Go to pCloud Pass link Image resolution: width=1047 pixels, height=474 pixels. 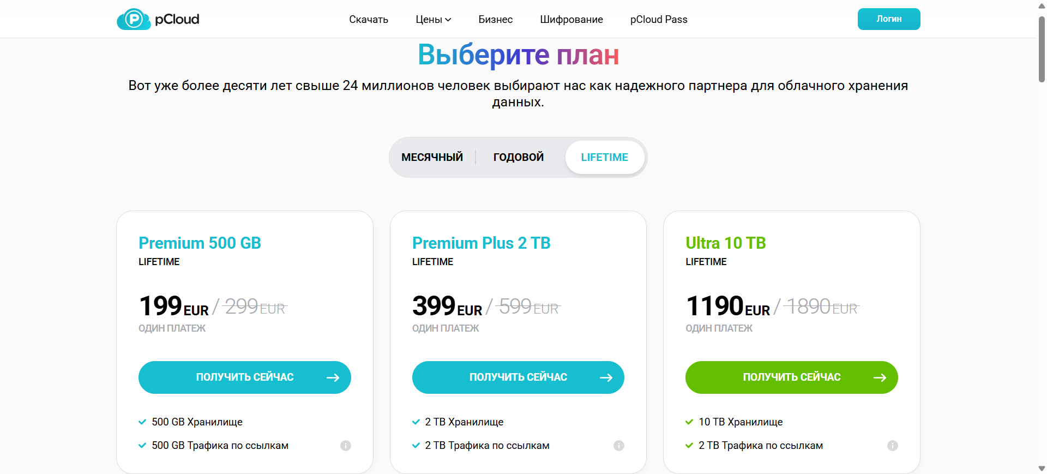659,20
